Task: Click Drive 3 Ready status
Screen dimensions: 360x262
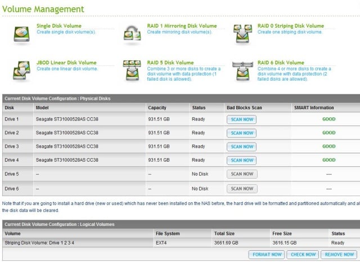Action: point(199,146)
